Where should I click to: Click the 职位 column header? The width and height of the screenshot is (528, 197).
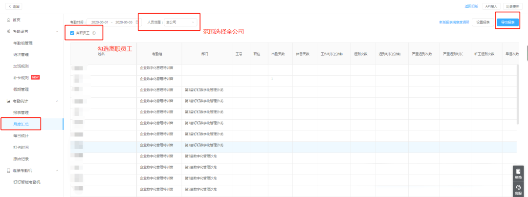[x=257, y=54]
